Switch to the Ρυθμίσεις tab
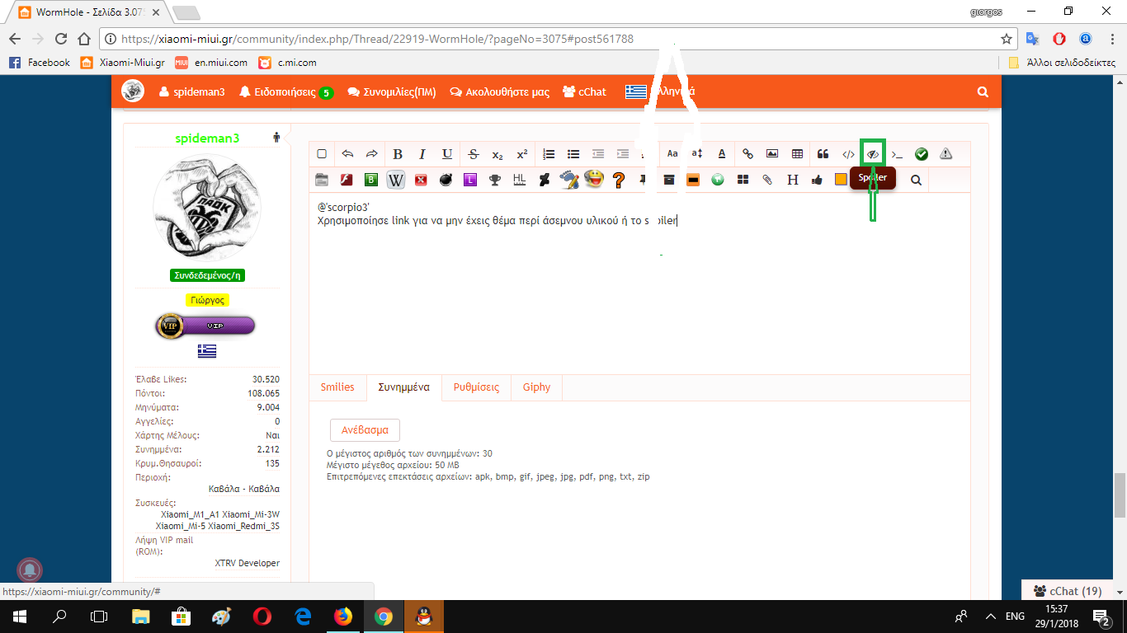Image resolution: width=1127 pixels, height=633 pixels. pyautogui.click(x=476, y=387)
